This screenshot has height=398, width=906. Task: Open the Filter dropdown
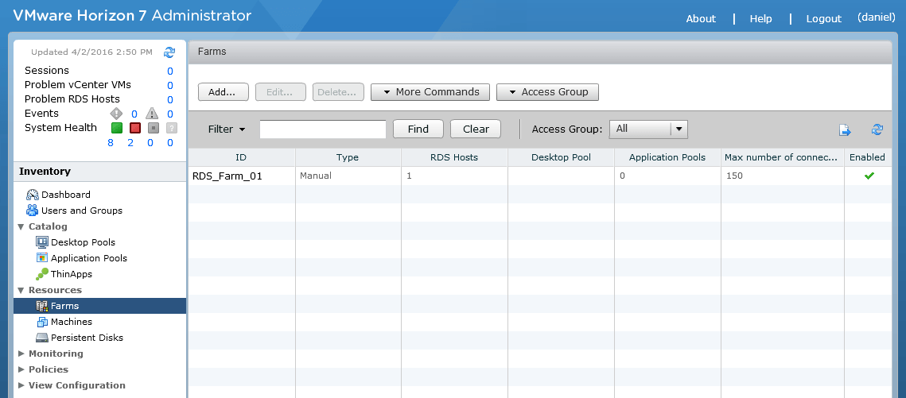click(x=227, y=129)
